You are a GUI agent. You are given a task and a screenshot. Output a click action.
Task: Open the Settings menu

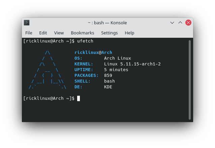[x=110, y=33]
